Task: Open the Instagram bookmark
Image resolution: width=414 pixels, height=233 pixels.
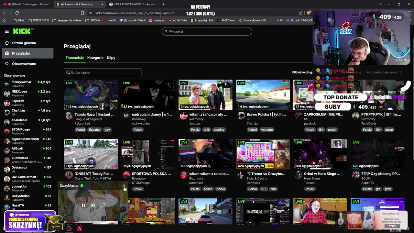Action: 157,20
